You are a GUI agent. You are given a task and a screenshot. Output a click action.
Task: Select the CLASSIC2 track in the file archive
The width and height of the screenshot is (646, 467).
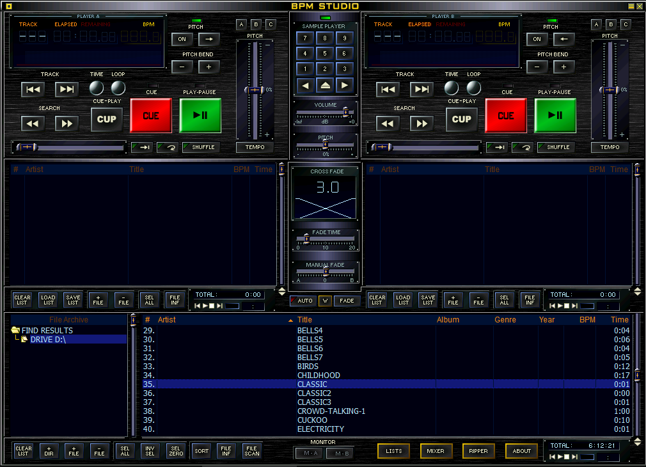pyautogui.click(x=315, y=393)
